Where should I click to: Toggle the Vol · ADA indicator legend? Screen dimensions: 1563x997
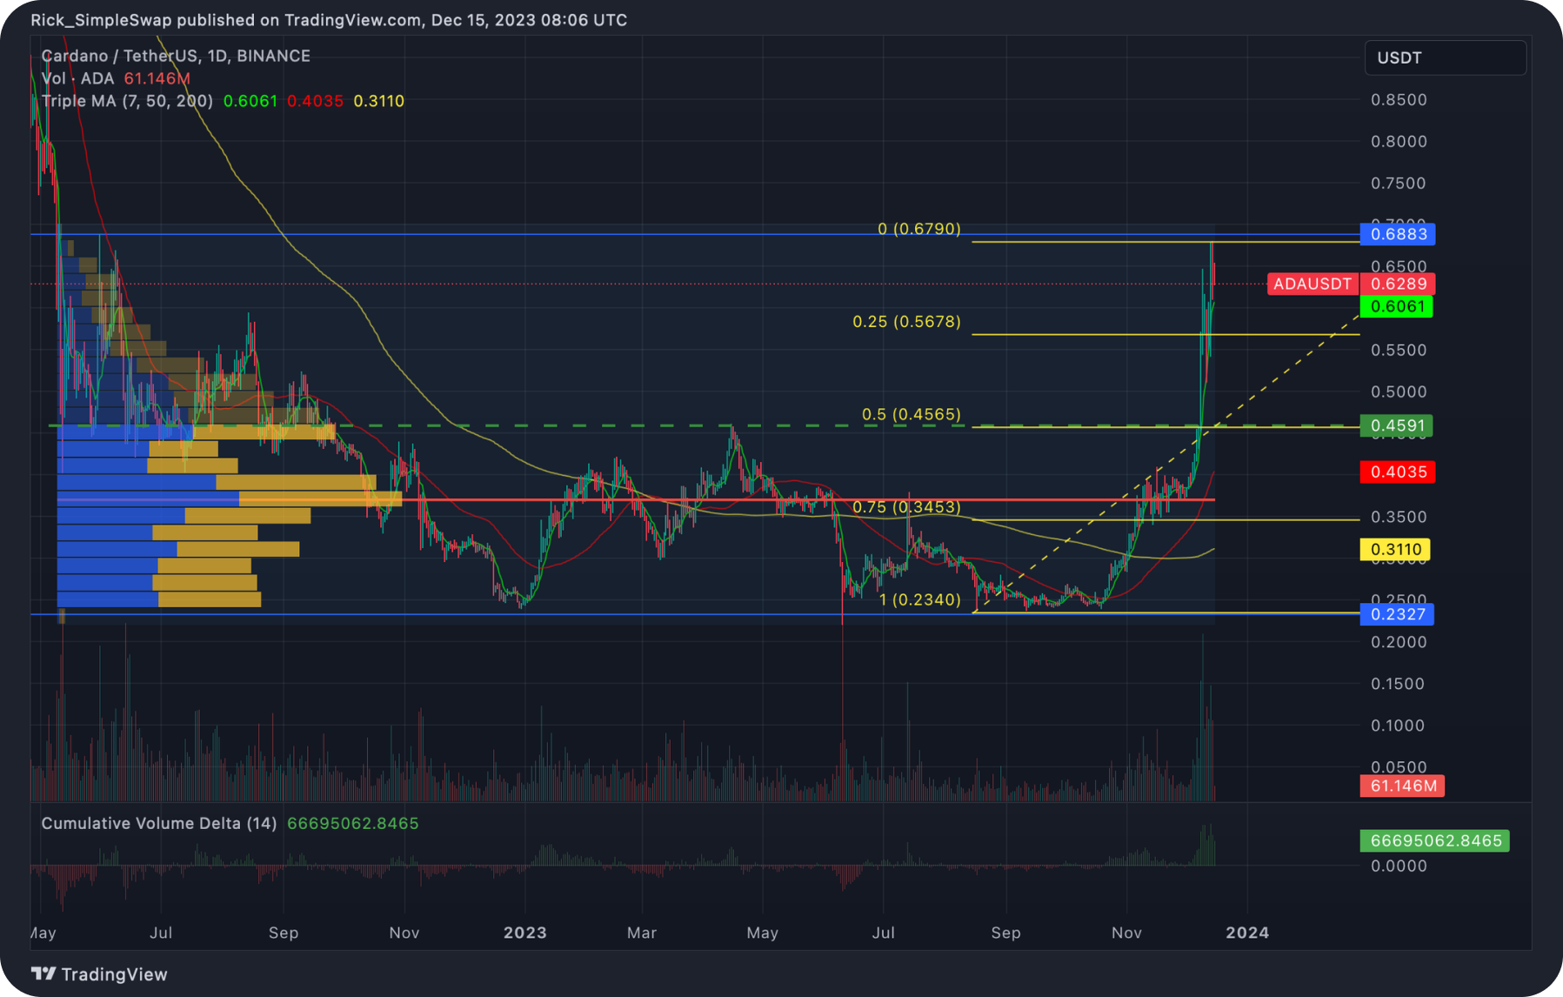76,78
